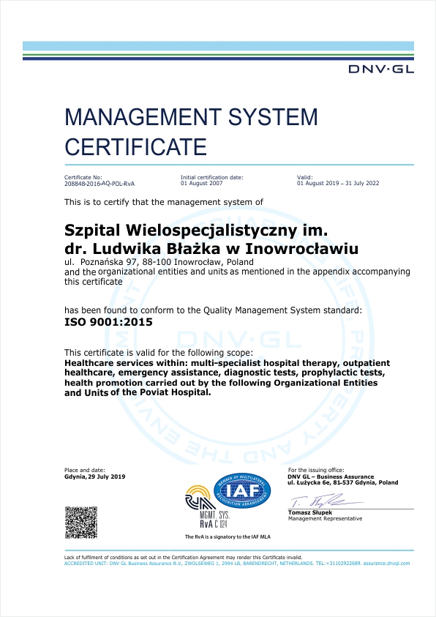Select phone number TEL:+31102922689
Image resolution: width=436 pixels, height=617 pixels.
point(339,564)
